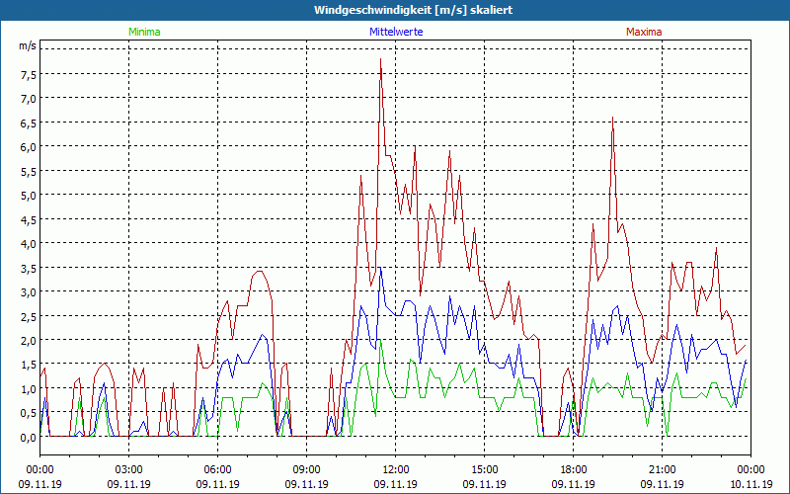Click the 09:00 time axis label
790x494 pixels.
(306, 470)
